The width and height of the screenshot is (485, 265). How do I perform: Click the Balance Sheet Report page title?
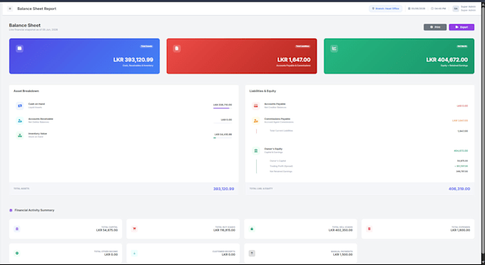pyautogui.click(x=37, y=9)
